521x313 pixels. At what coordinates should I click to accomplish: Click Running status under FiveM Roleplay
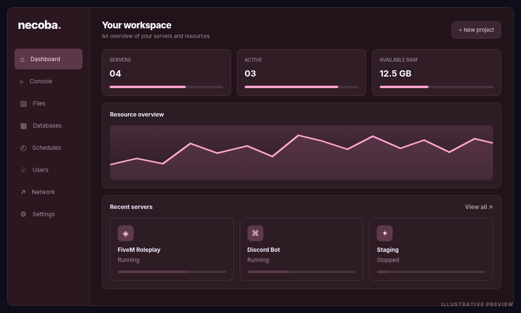pyautogui.click(x=129, y=260)
